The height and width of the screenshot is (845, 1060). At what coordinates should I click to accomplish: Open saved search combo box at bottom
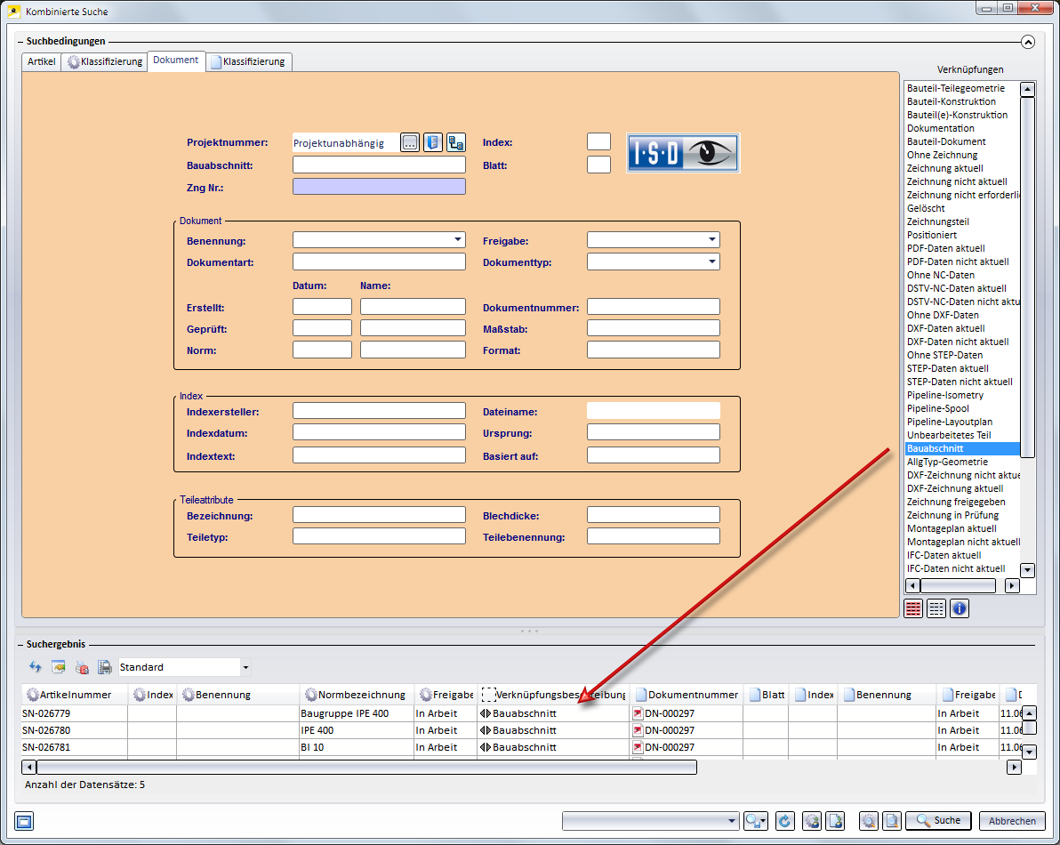click(x=650, y=821)
